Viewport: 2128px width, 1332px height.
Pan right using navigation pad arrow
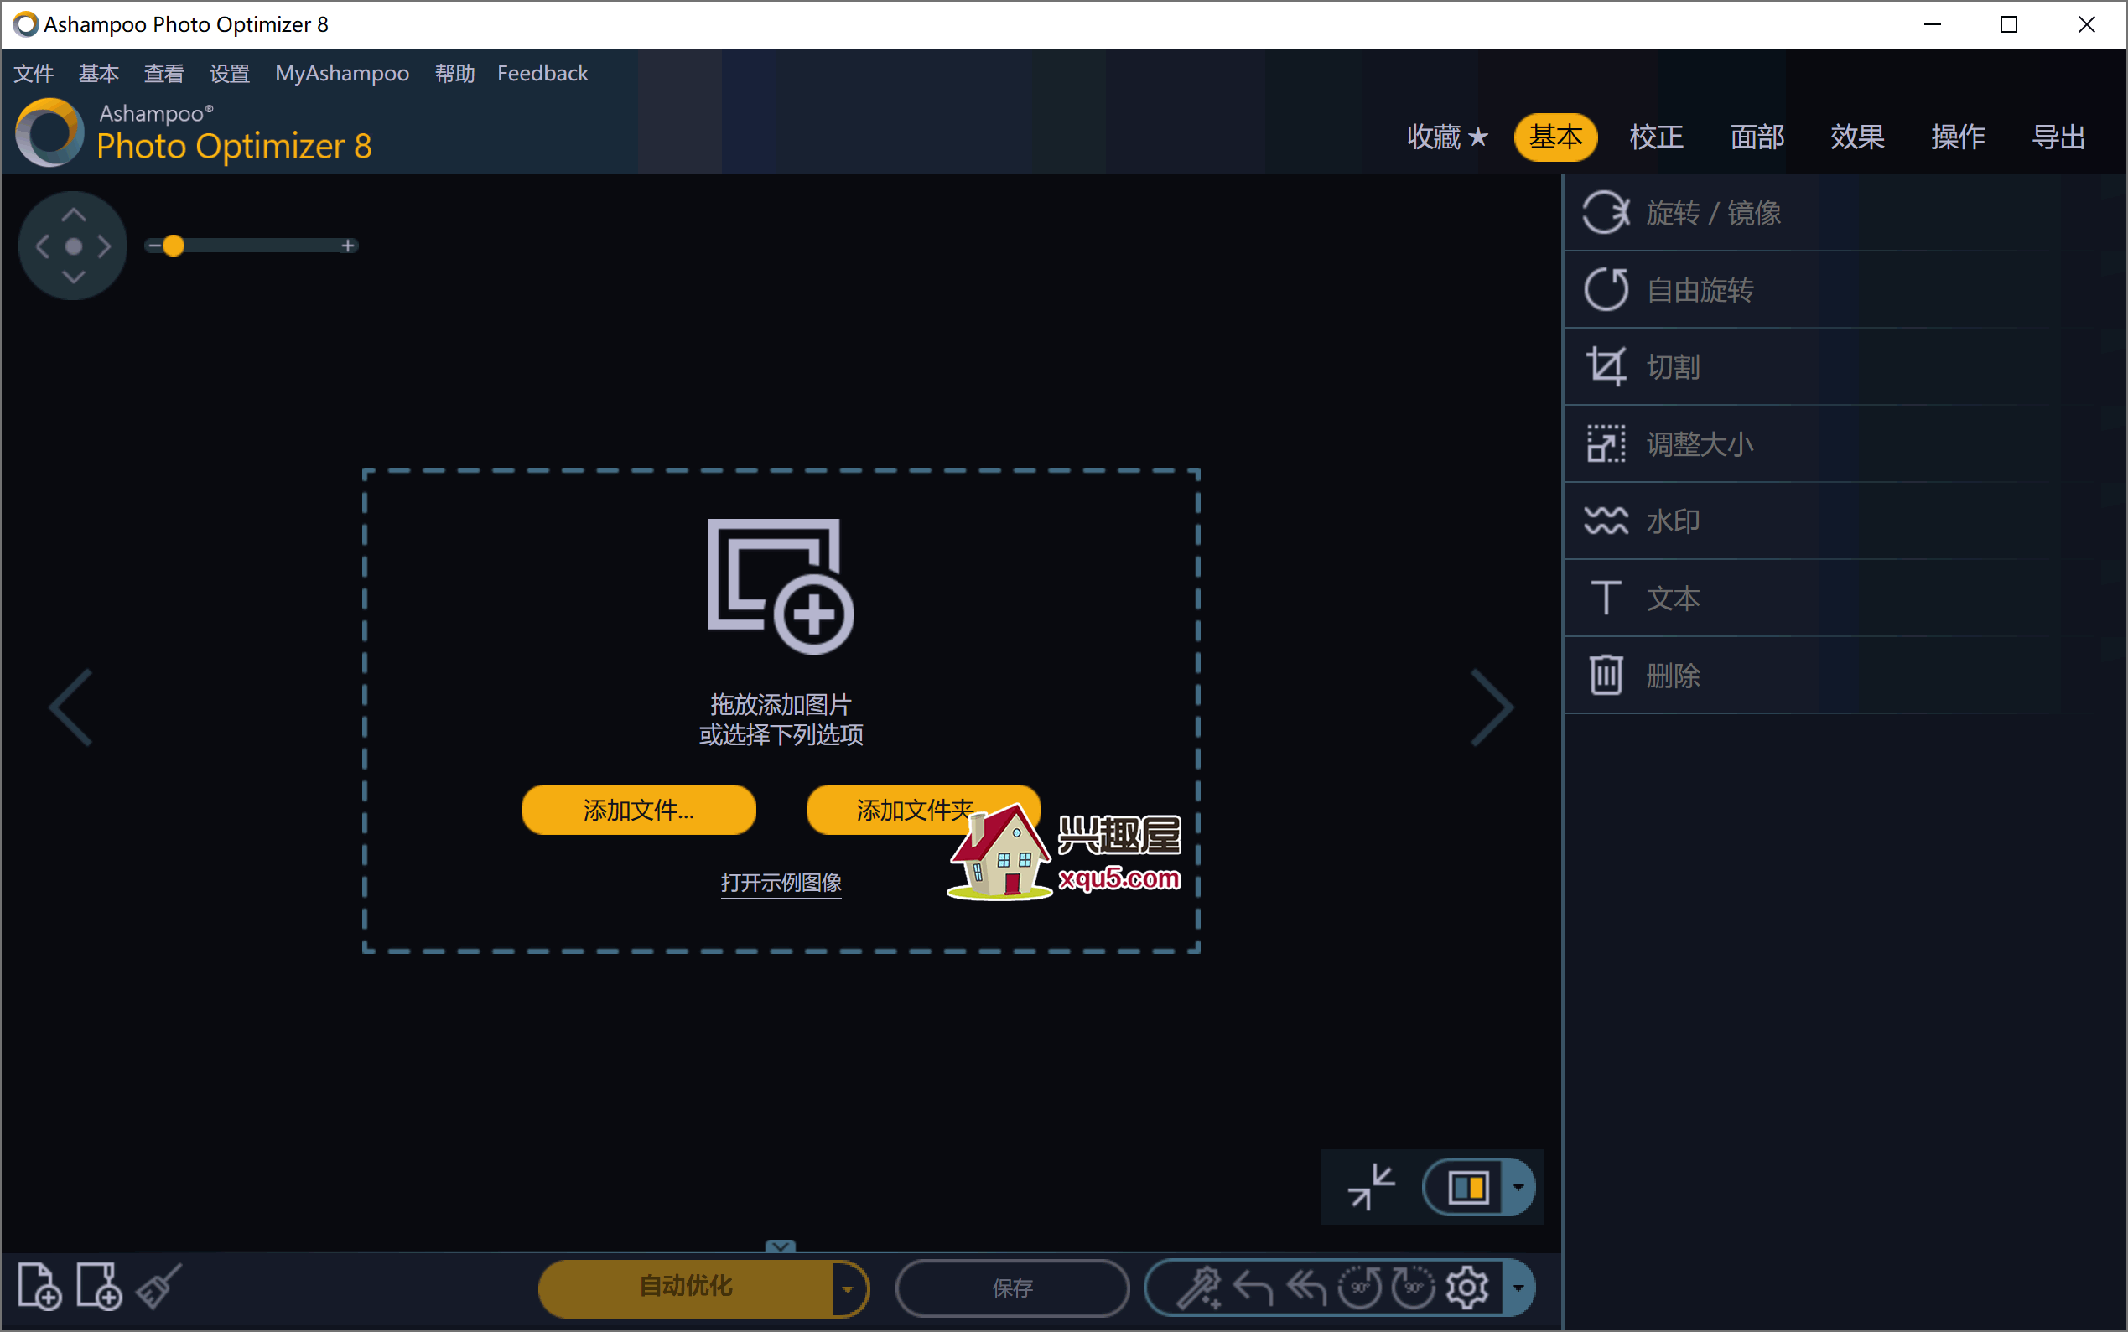(x=104, y=246)
